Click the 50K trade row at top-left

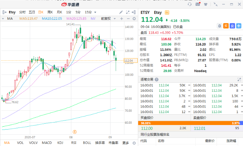164,86
